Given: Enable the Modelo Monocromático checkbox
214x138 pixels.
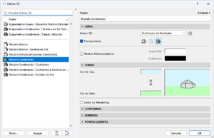Looking at the screenshot, I should 82,54.
